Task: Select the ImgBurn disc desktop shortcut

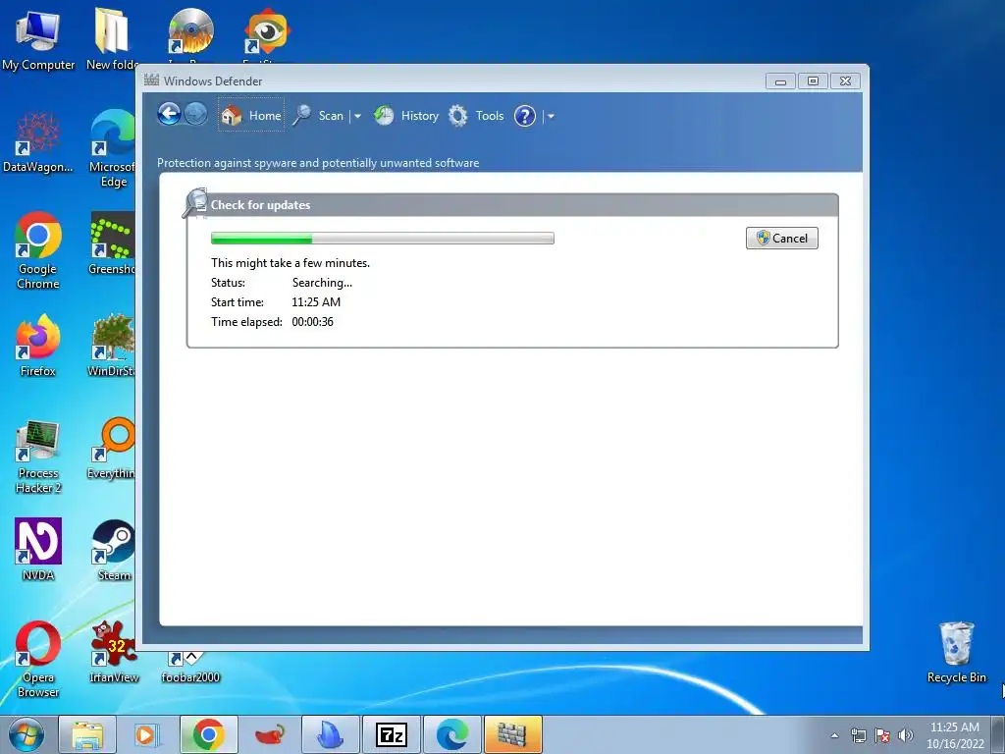Action: pos(190,35)
